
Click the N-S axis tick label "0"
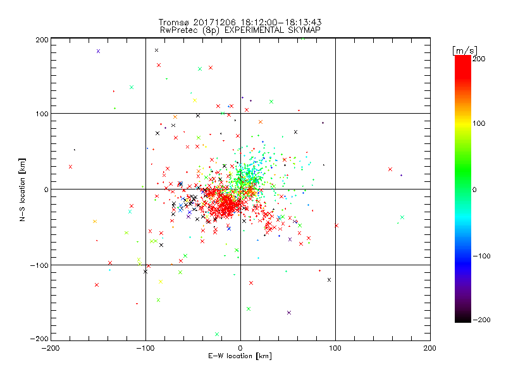coord(46,189)
